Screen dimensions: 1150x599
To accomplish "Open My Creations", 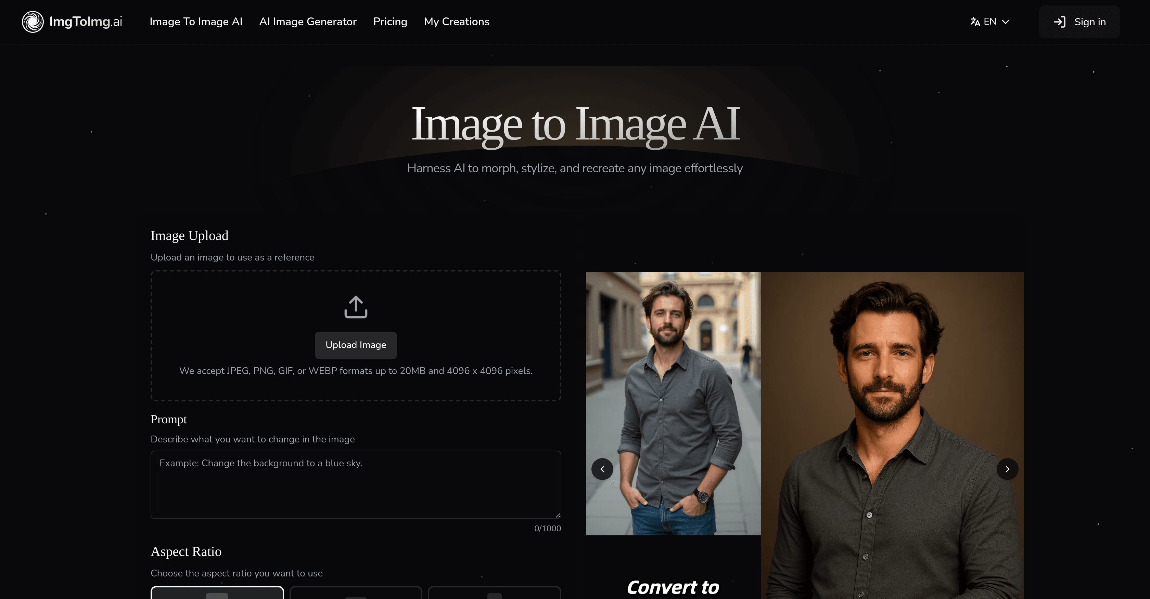I will click(457, 22).
